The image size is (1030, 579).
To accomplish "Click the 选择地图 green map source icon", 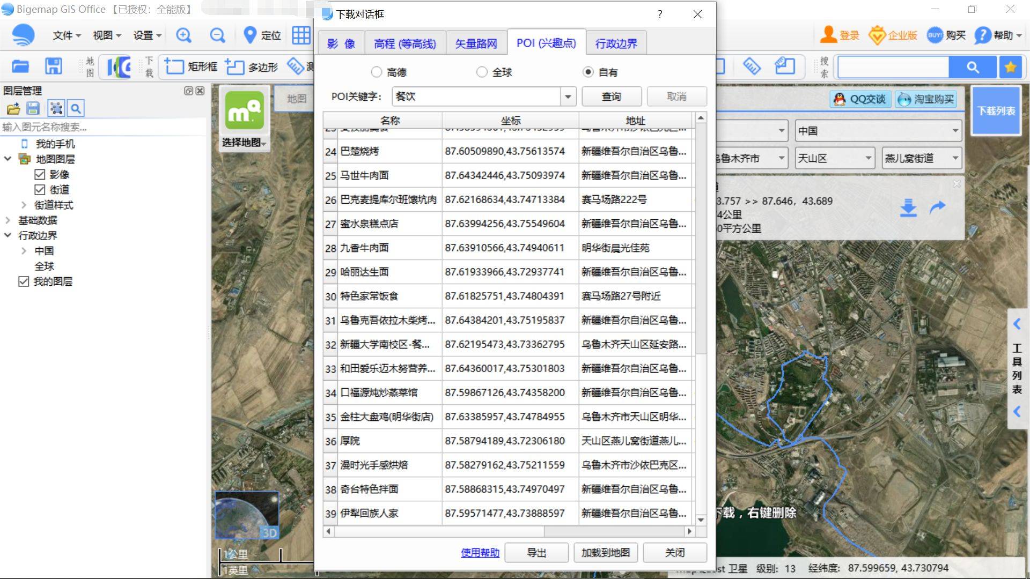I will 245,110.
